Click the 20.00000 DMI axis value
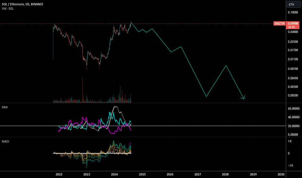 [294, 126]
